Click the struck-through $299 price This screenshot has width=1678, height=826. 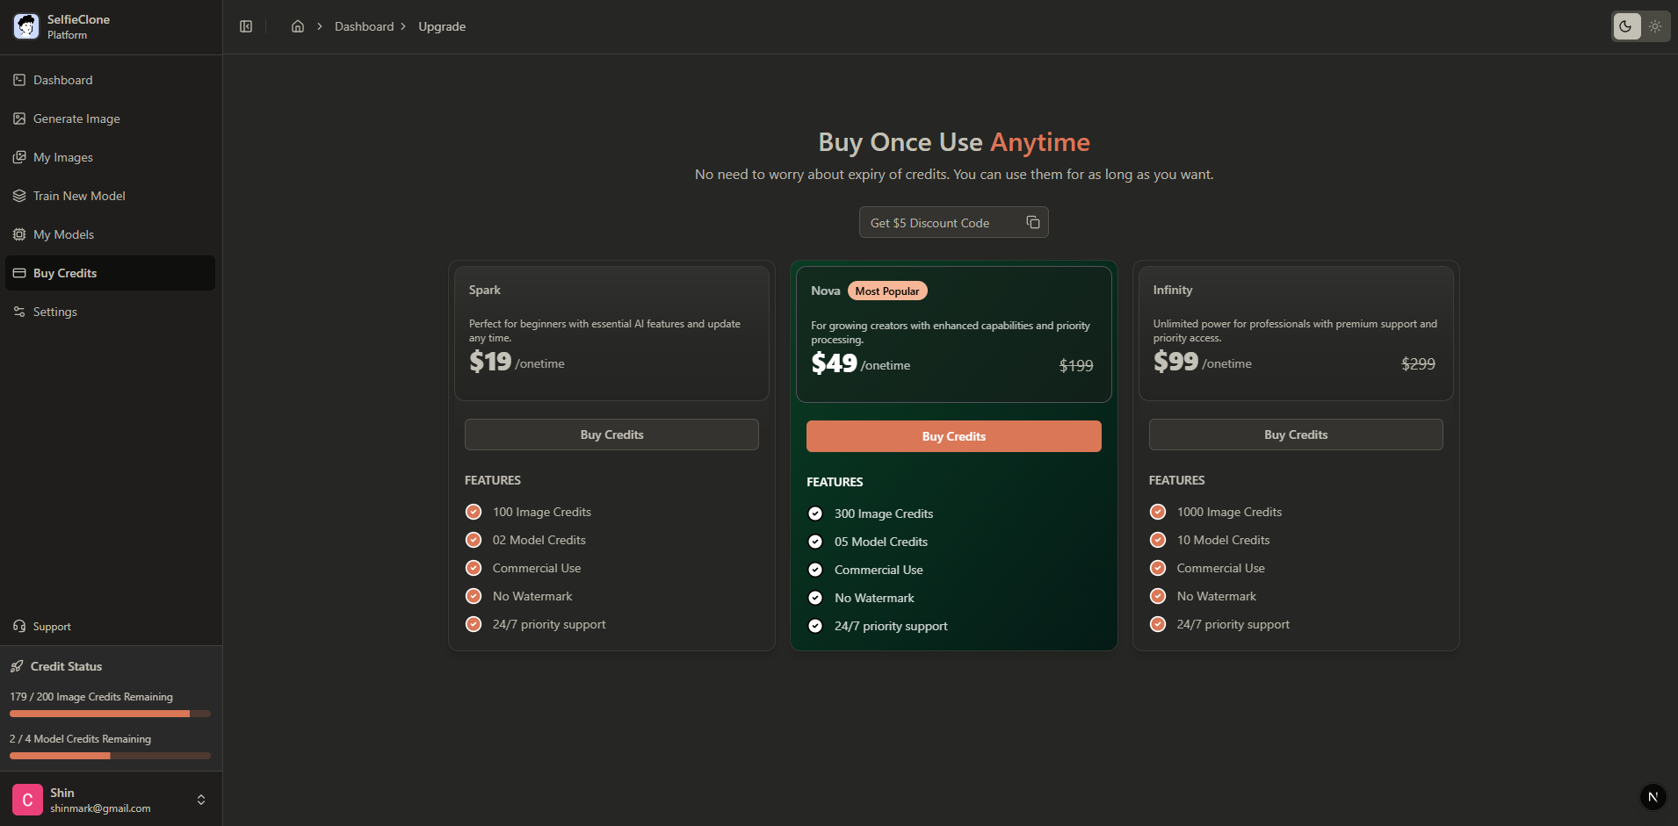1418,363
